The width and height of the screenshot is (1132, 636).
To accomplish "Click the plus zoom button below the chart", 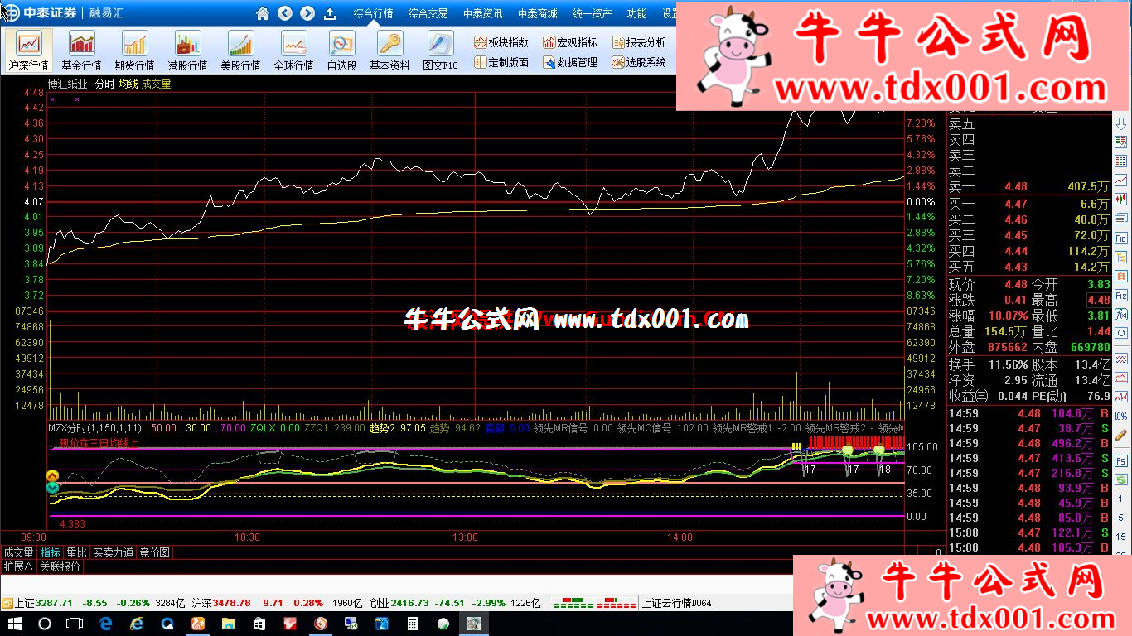I will [x=912, y=552].
